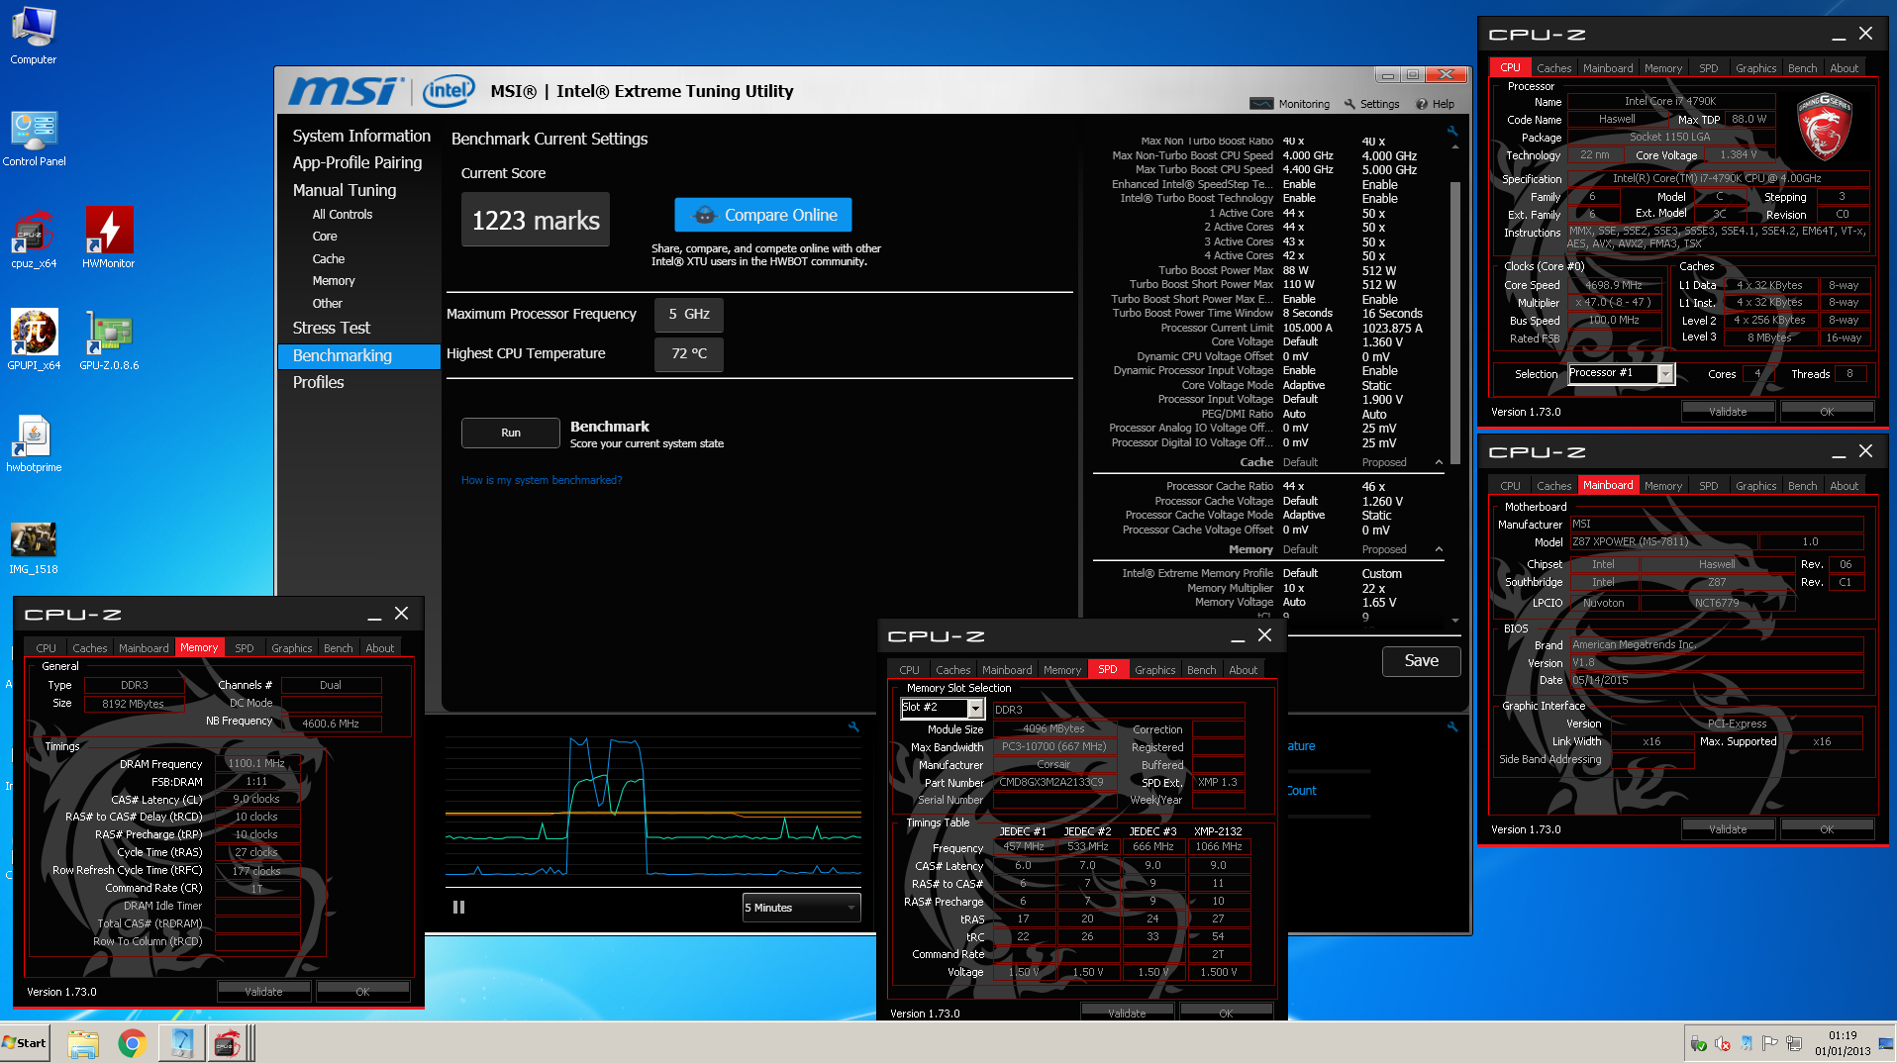
Task: Click the '1223 marks' current score
Action: click(536, 220)
